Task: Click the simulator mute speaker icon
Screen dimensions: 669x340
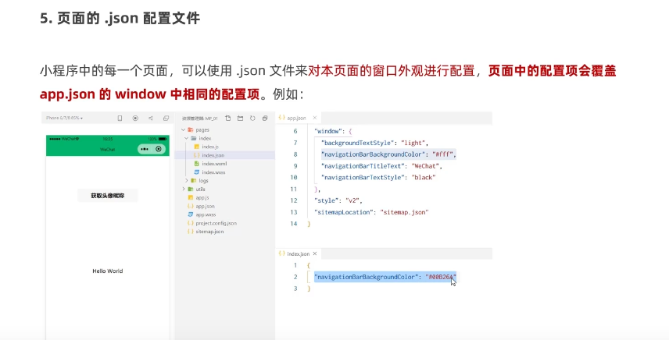Action: click(151, 119)
